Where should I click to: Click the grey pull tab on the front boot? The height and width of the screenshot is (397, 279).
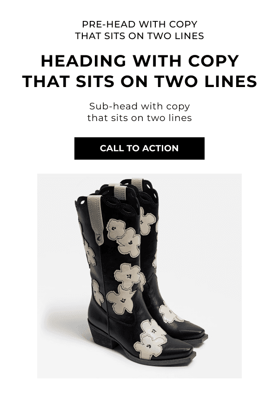point(95,220)
